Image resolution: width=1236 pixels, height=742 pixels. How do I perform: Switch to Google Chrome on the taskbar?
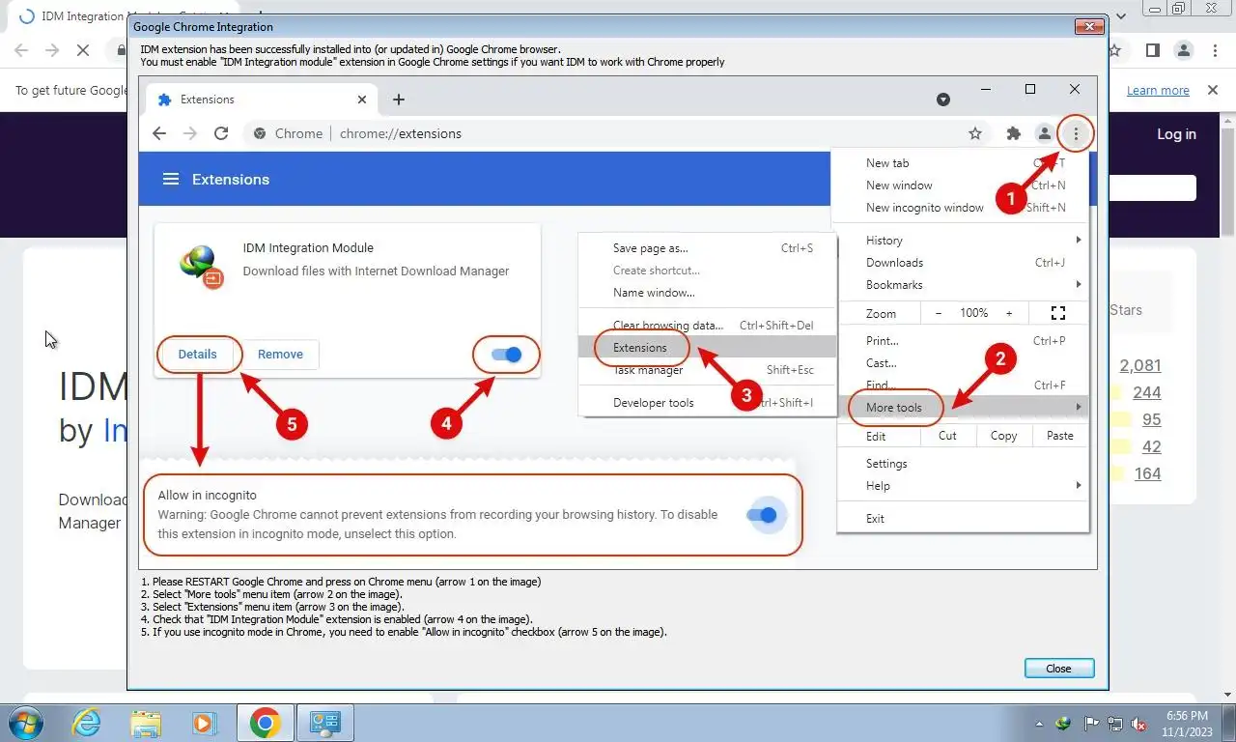click(x=266, y=723)
